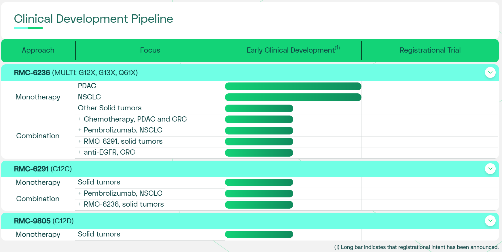Click the Approach column header
The width and height of the screenshot is (502, 252).
(38, 50)
